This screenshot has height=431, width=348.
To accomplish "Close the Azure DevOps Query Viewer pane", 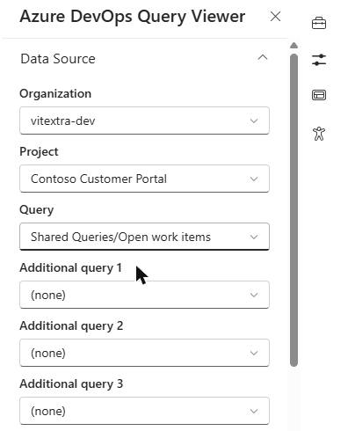I will (275, 17).
